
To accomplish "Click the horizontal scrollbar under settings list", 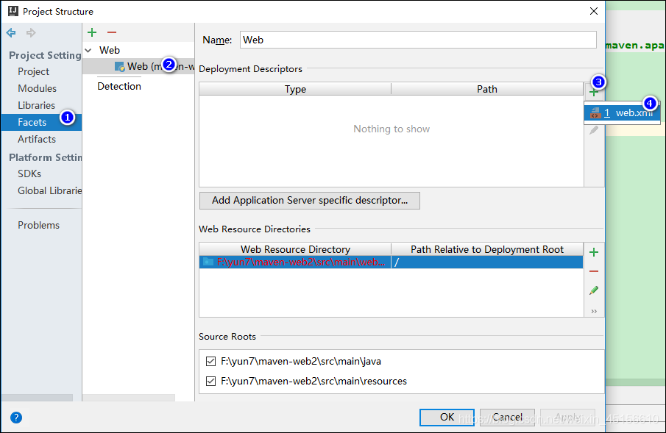I will [x=37, y=398].
